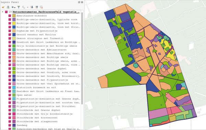Screen dimensions: 206x130
Task: Toggle visibility of Natuurmonumenten_RechterenseVeld layer
Action: coord(6,12)
